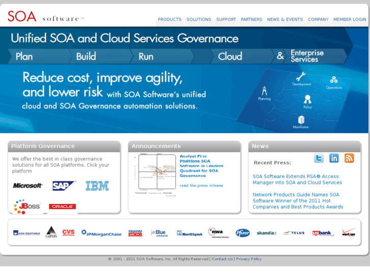This screenshot has width=370, height=277.
Task: Select the Build banner tab
Action: pos(101,56)
